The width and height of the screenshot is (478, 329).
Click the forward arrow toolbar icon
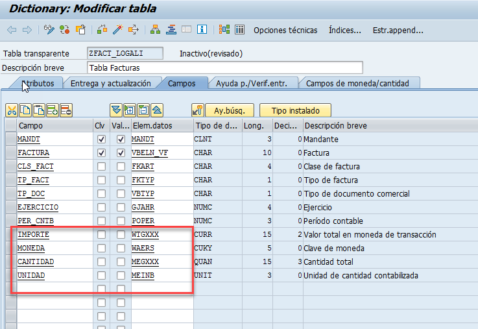(27, 30)
